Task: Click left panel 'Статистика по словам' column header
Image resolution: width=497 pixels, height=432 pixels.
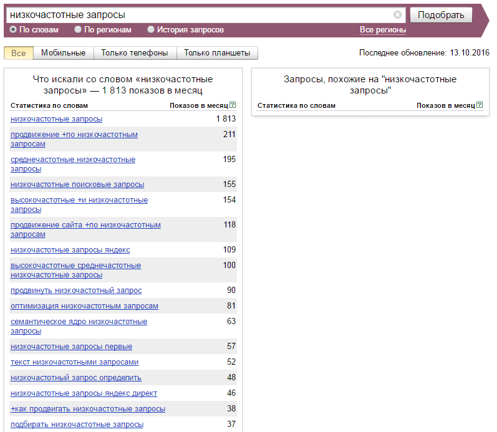Action: pos(49,105)
